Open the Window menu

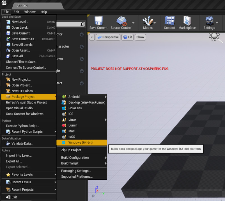tap(30, 12)
